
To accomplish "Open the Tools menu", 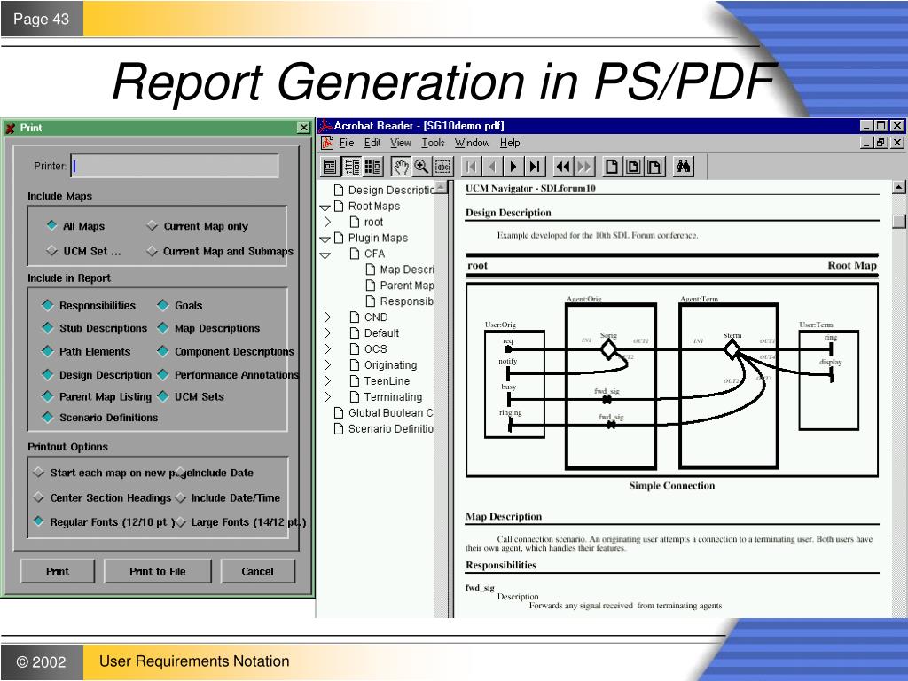I will pos(433,143).
